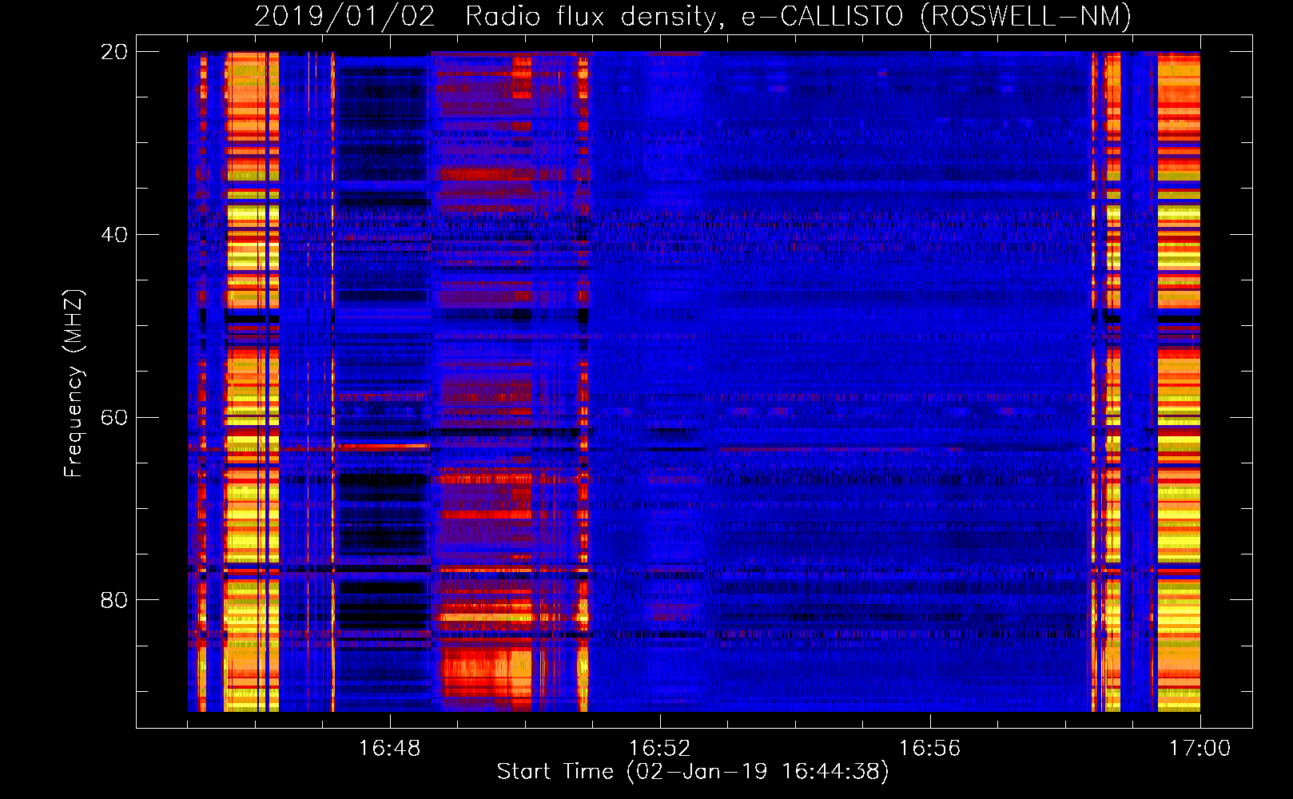Click the plot title "Radio flux density, e-CALLISTO (ROSWELL-NM)"

(x=798, y=16)
